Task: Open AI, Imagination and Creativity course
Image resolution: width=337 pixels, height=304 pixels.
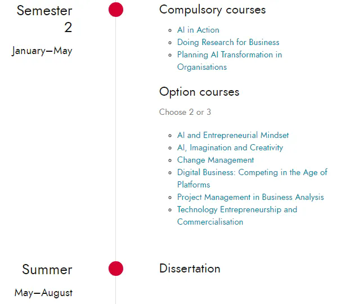Action: (x=230, y=147)
